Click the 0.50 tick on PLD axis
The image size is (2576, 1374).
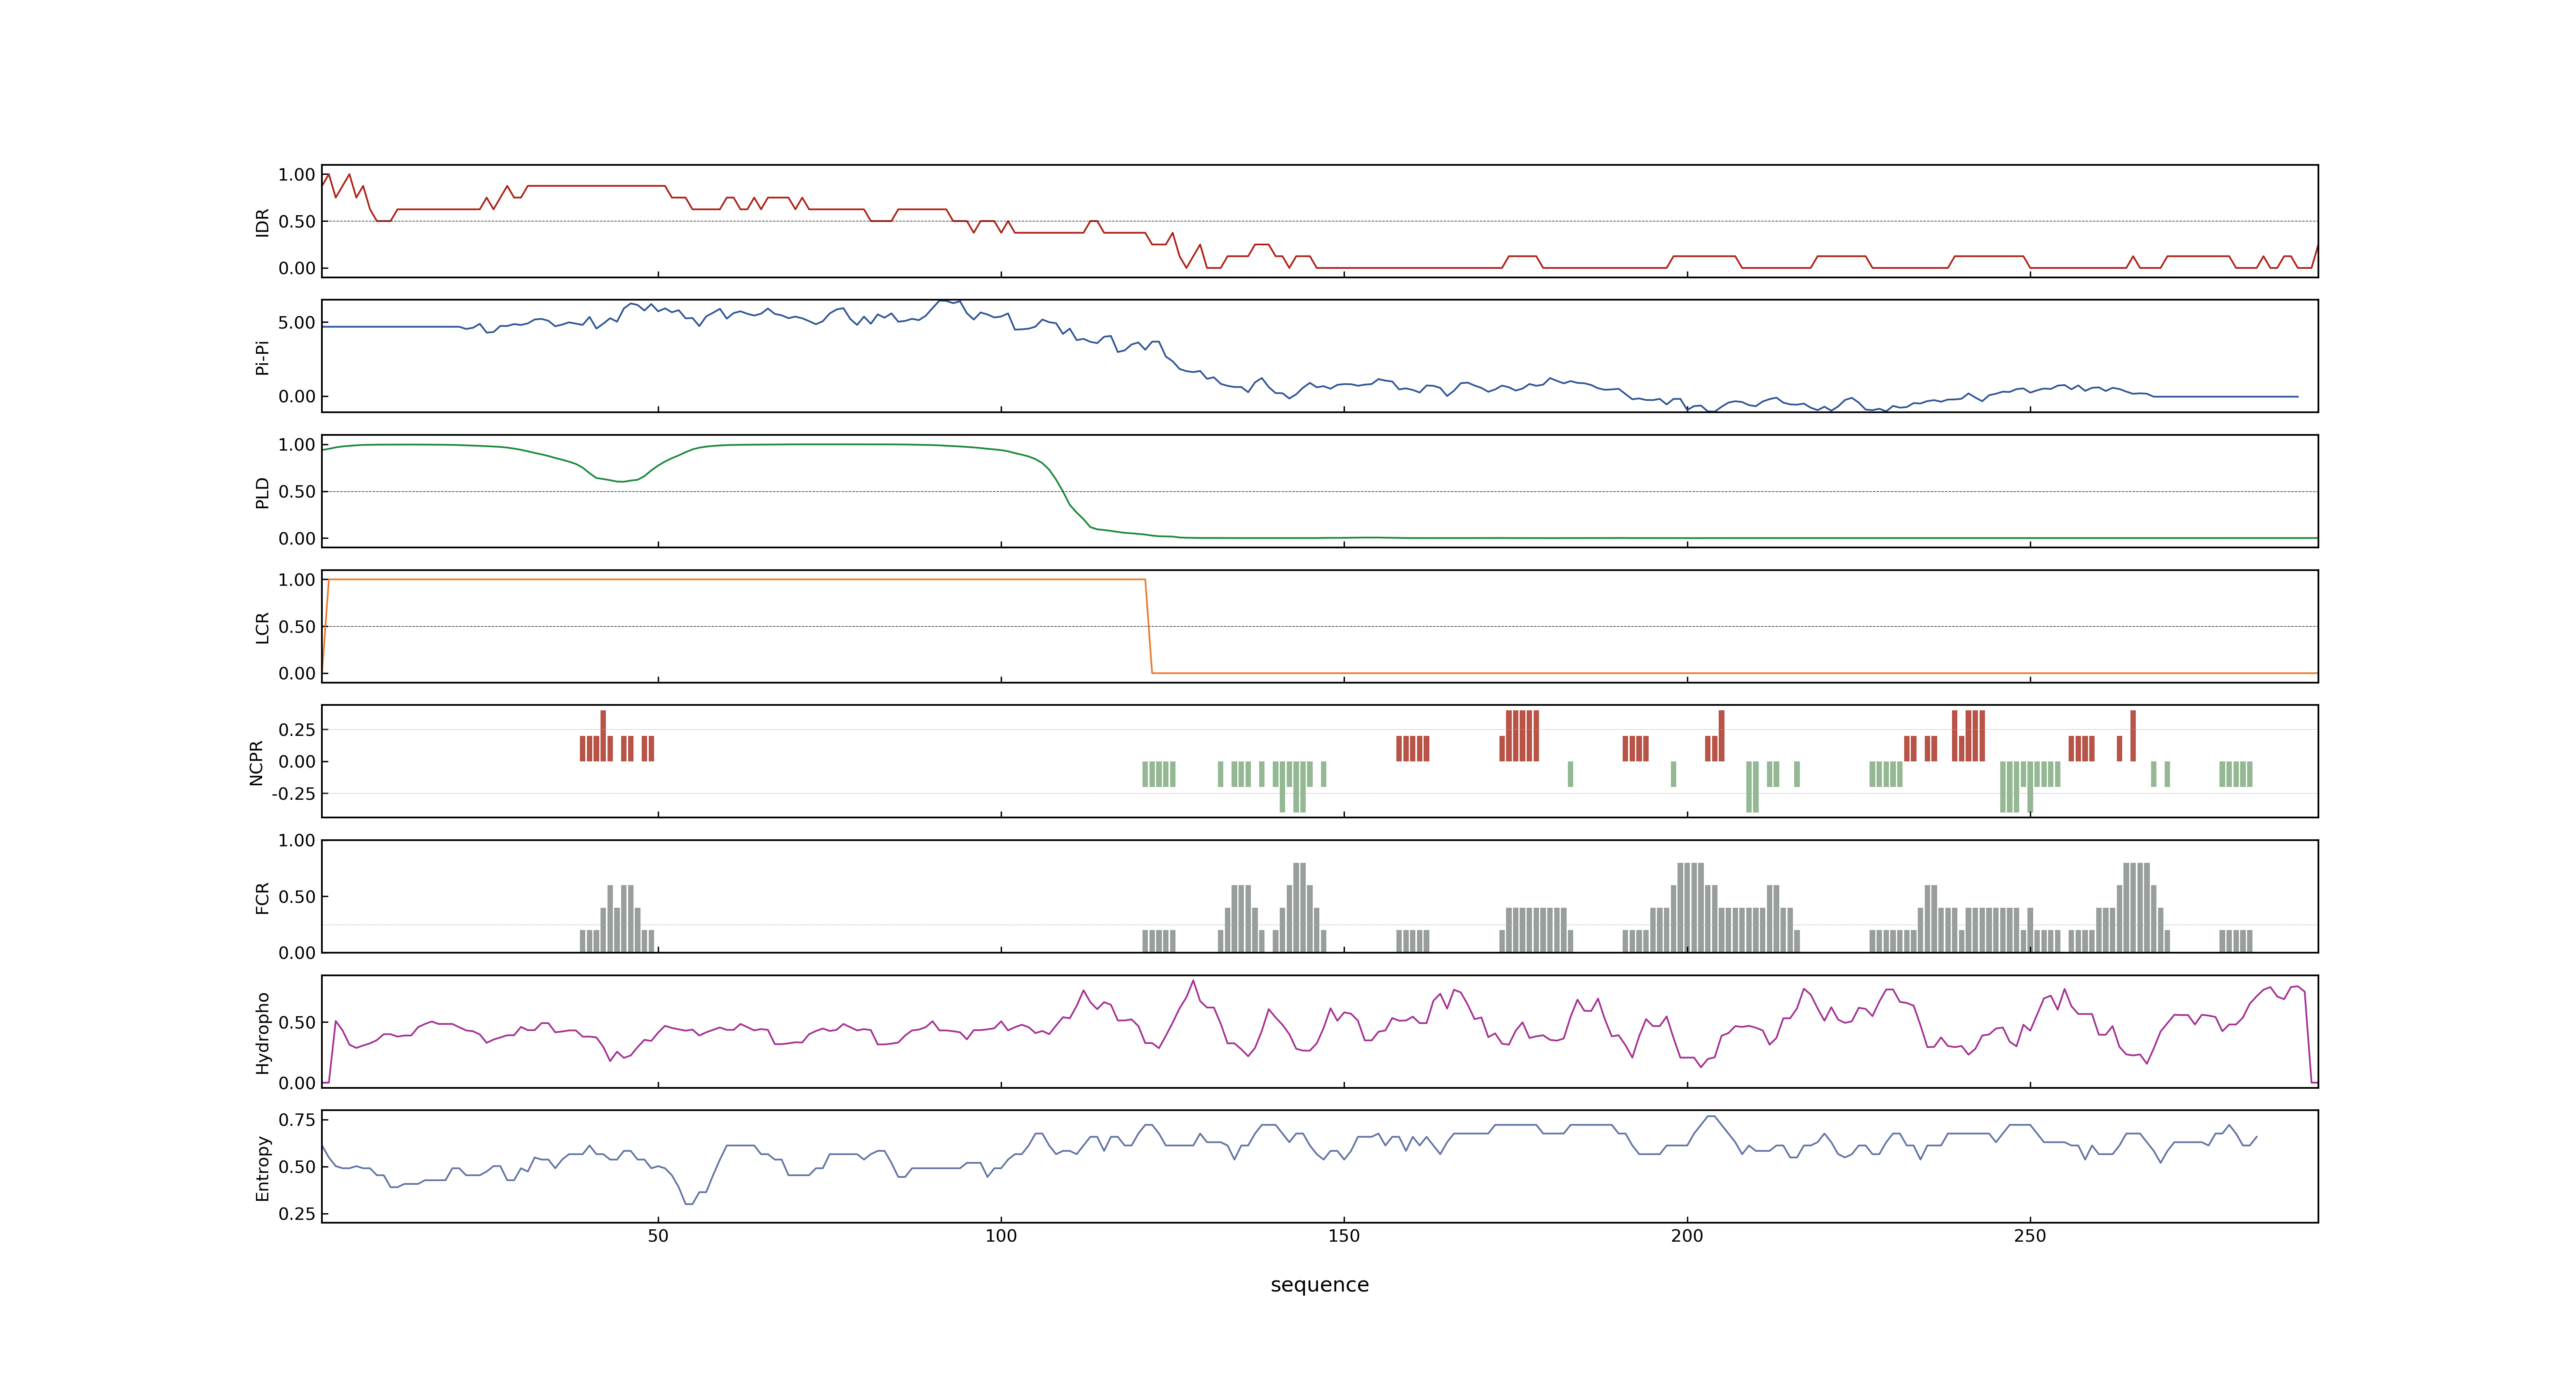coord(297,491)
